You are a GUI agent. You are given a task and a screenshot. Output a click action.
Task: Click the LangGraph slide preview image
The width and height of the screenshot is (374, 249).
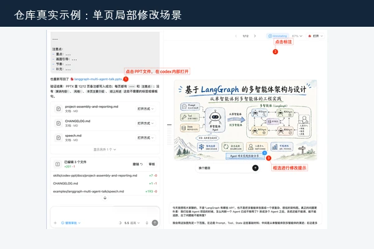pos(246,120)
